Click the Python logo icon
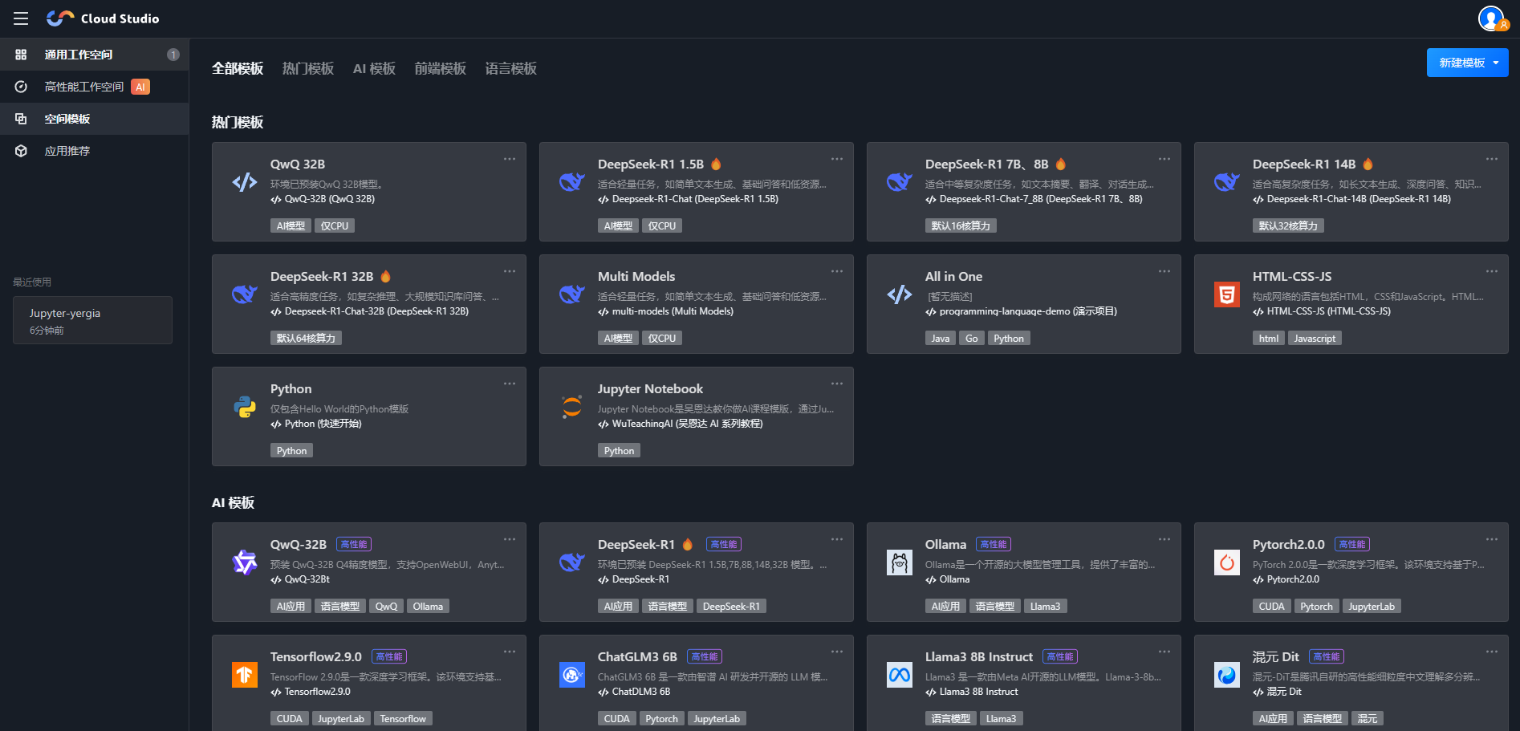 245,407
